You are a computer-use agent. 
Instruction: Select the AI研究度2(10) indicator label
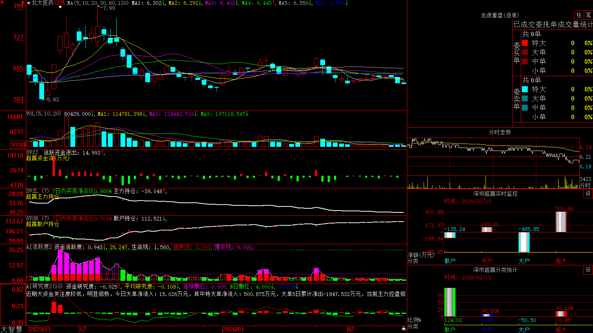[x=44, y=287]
